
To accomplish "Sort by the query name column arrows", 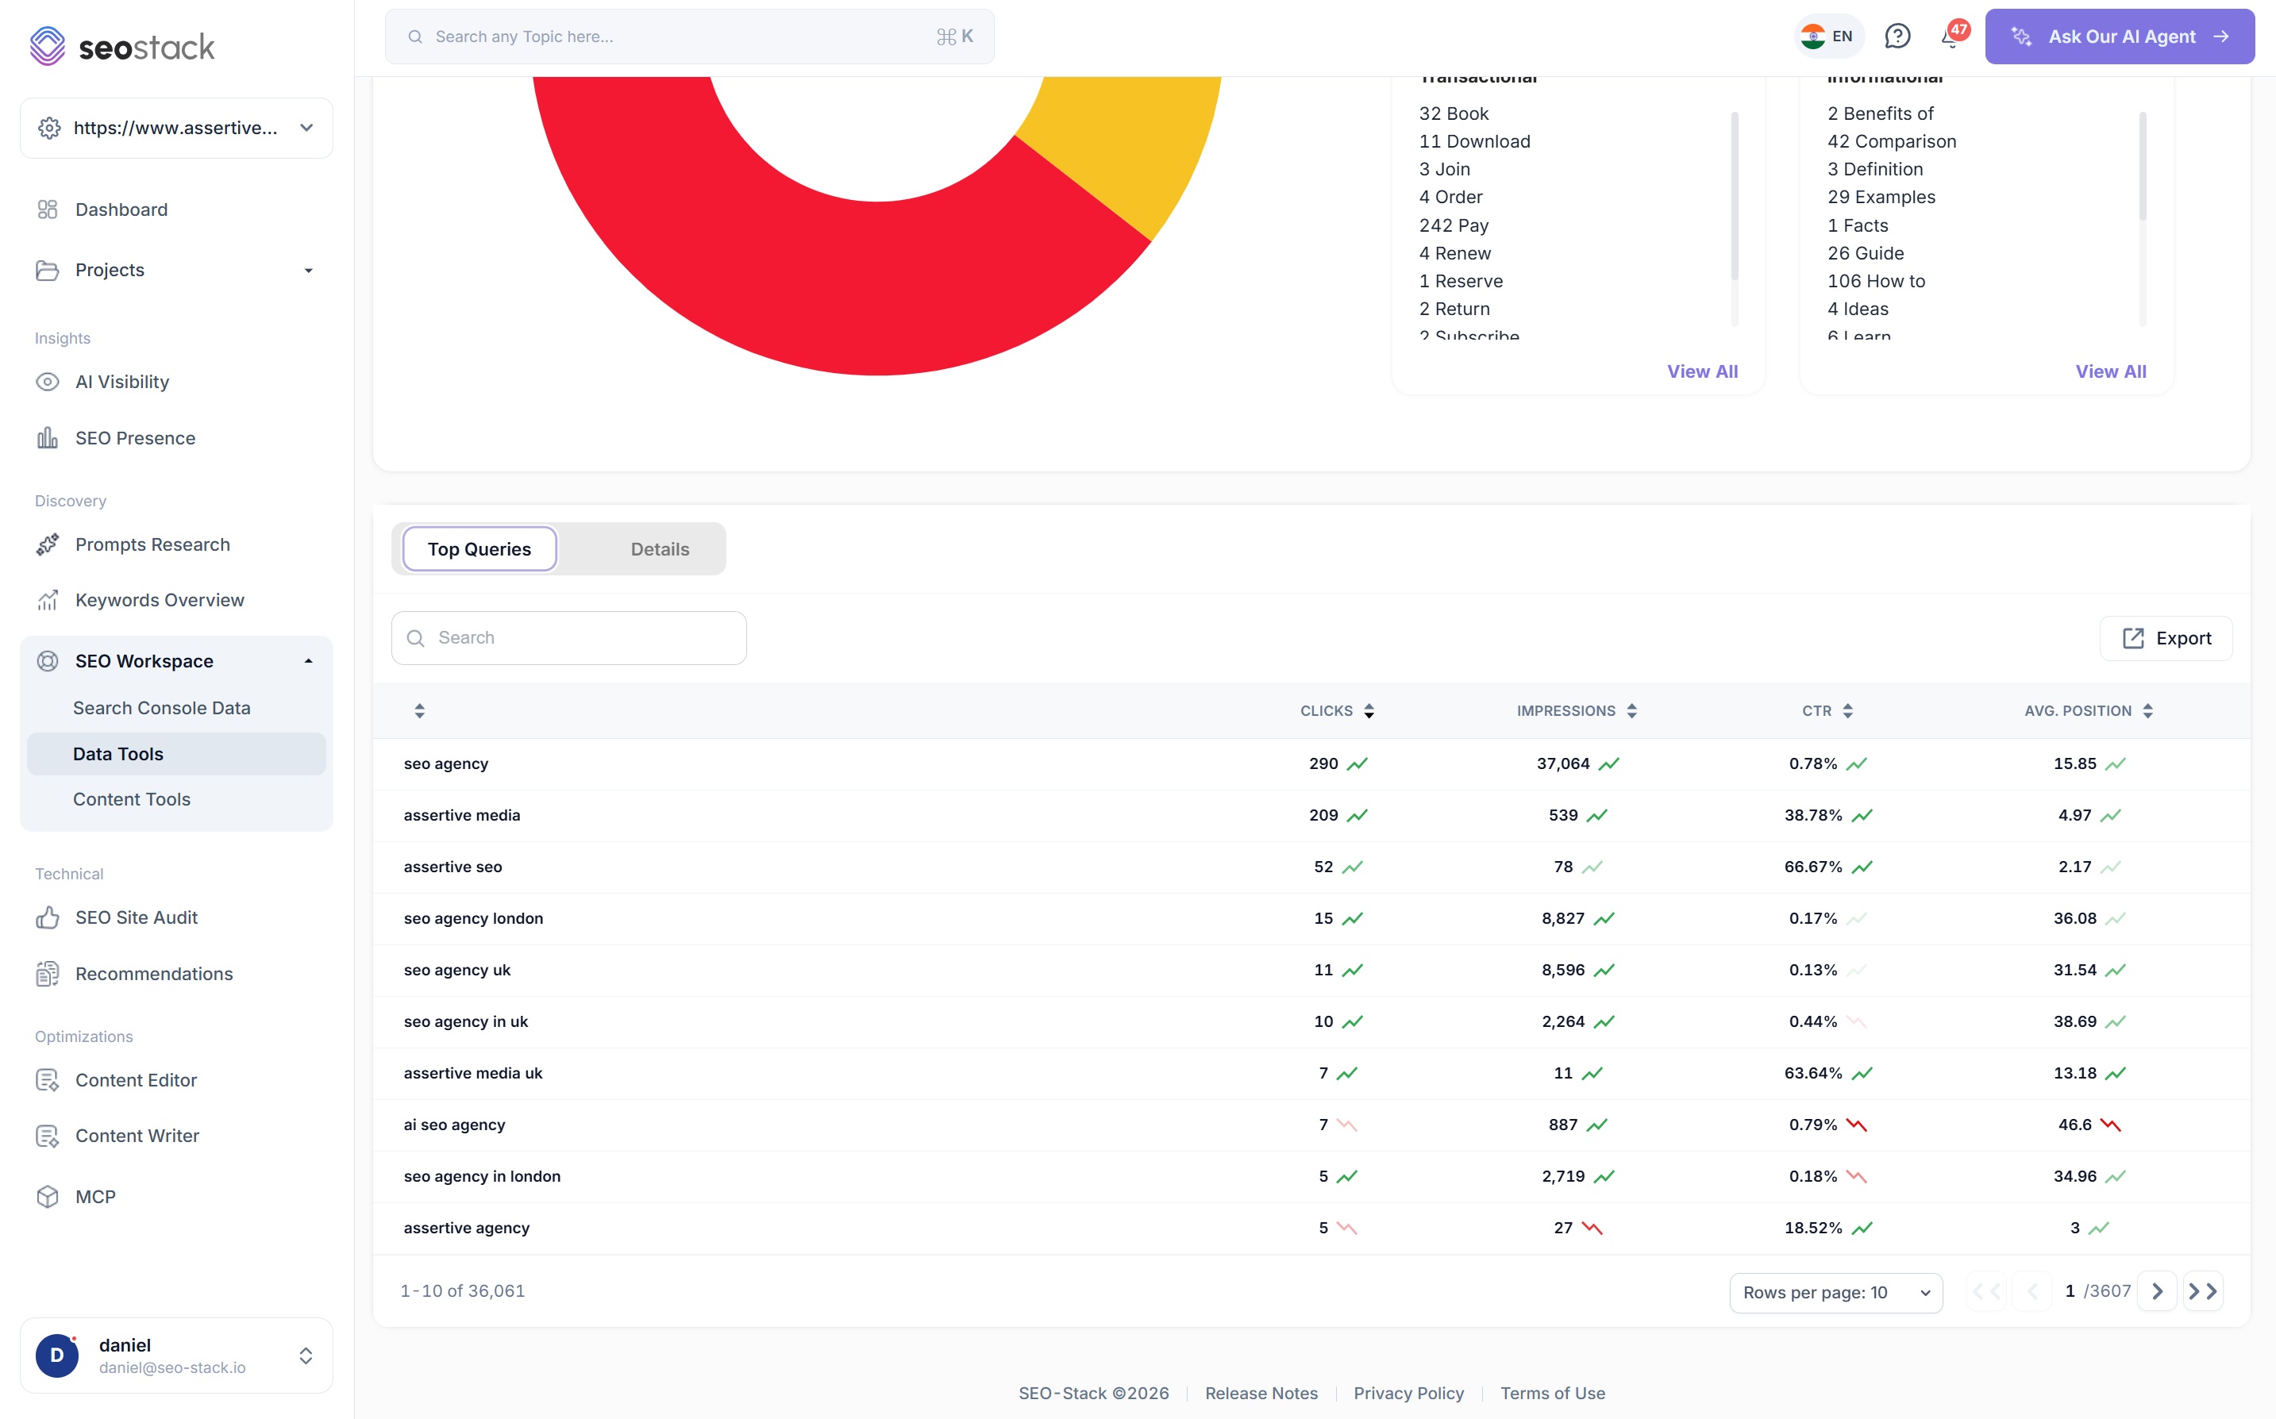I will tap(419, 710).
